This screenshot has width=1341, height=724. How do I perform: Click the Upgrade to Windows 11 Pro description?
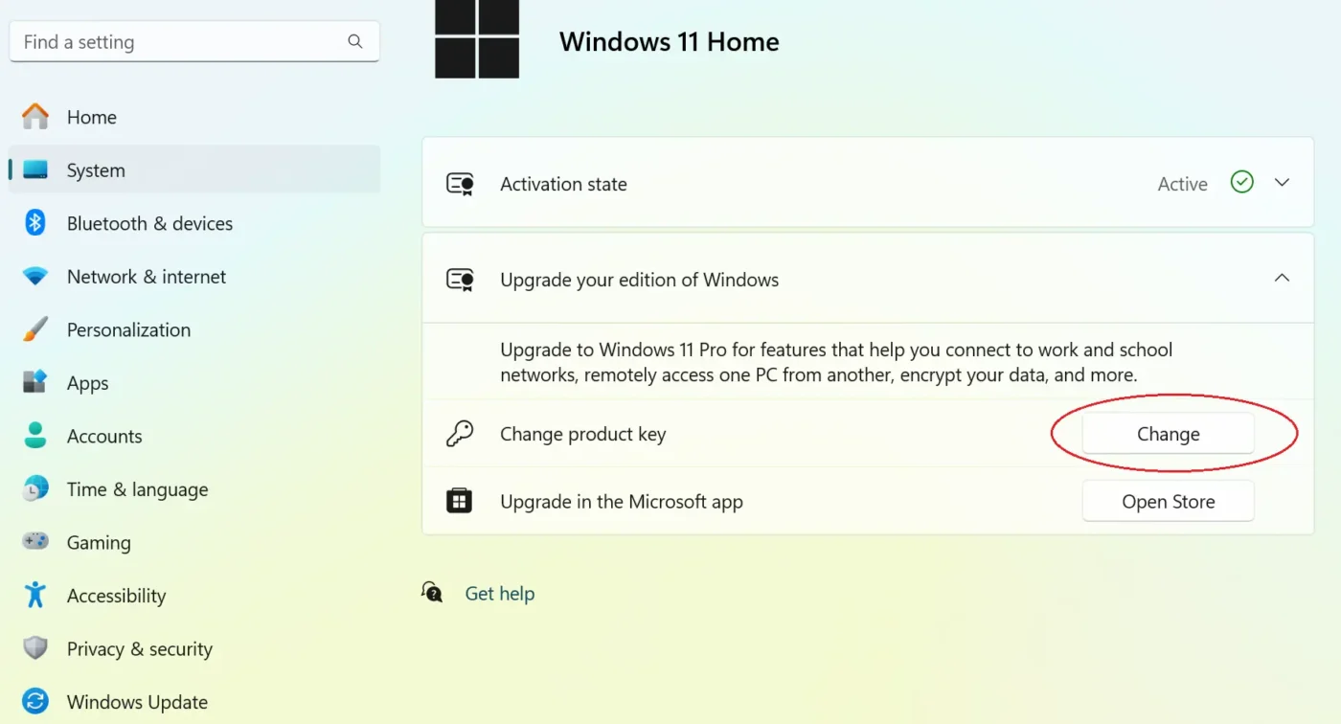coord(836,362)
